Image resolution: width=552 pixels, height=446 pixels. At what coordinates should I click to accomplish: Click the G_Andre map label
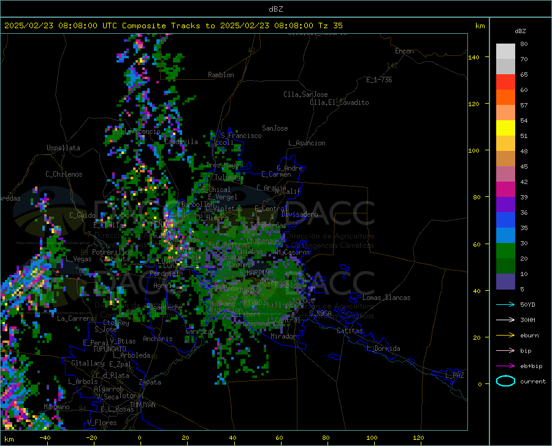click(x=290, y=168)
